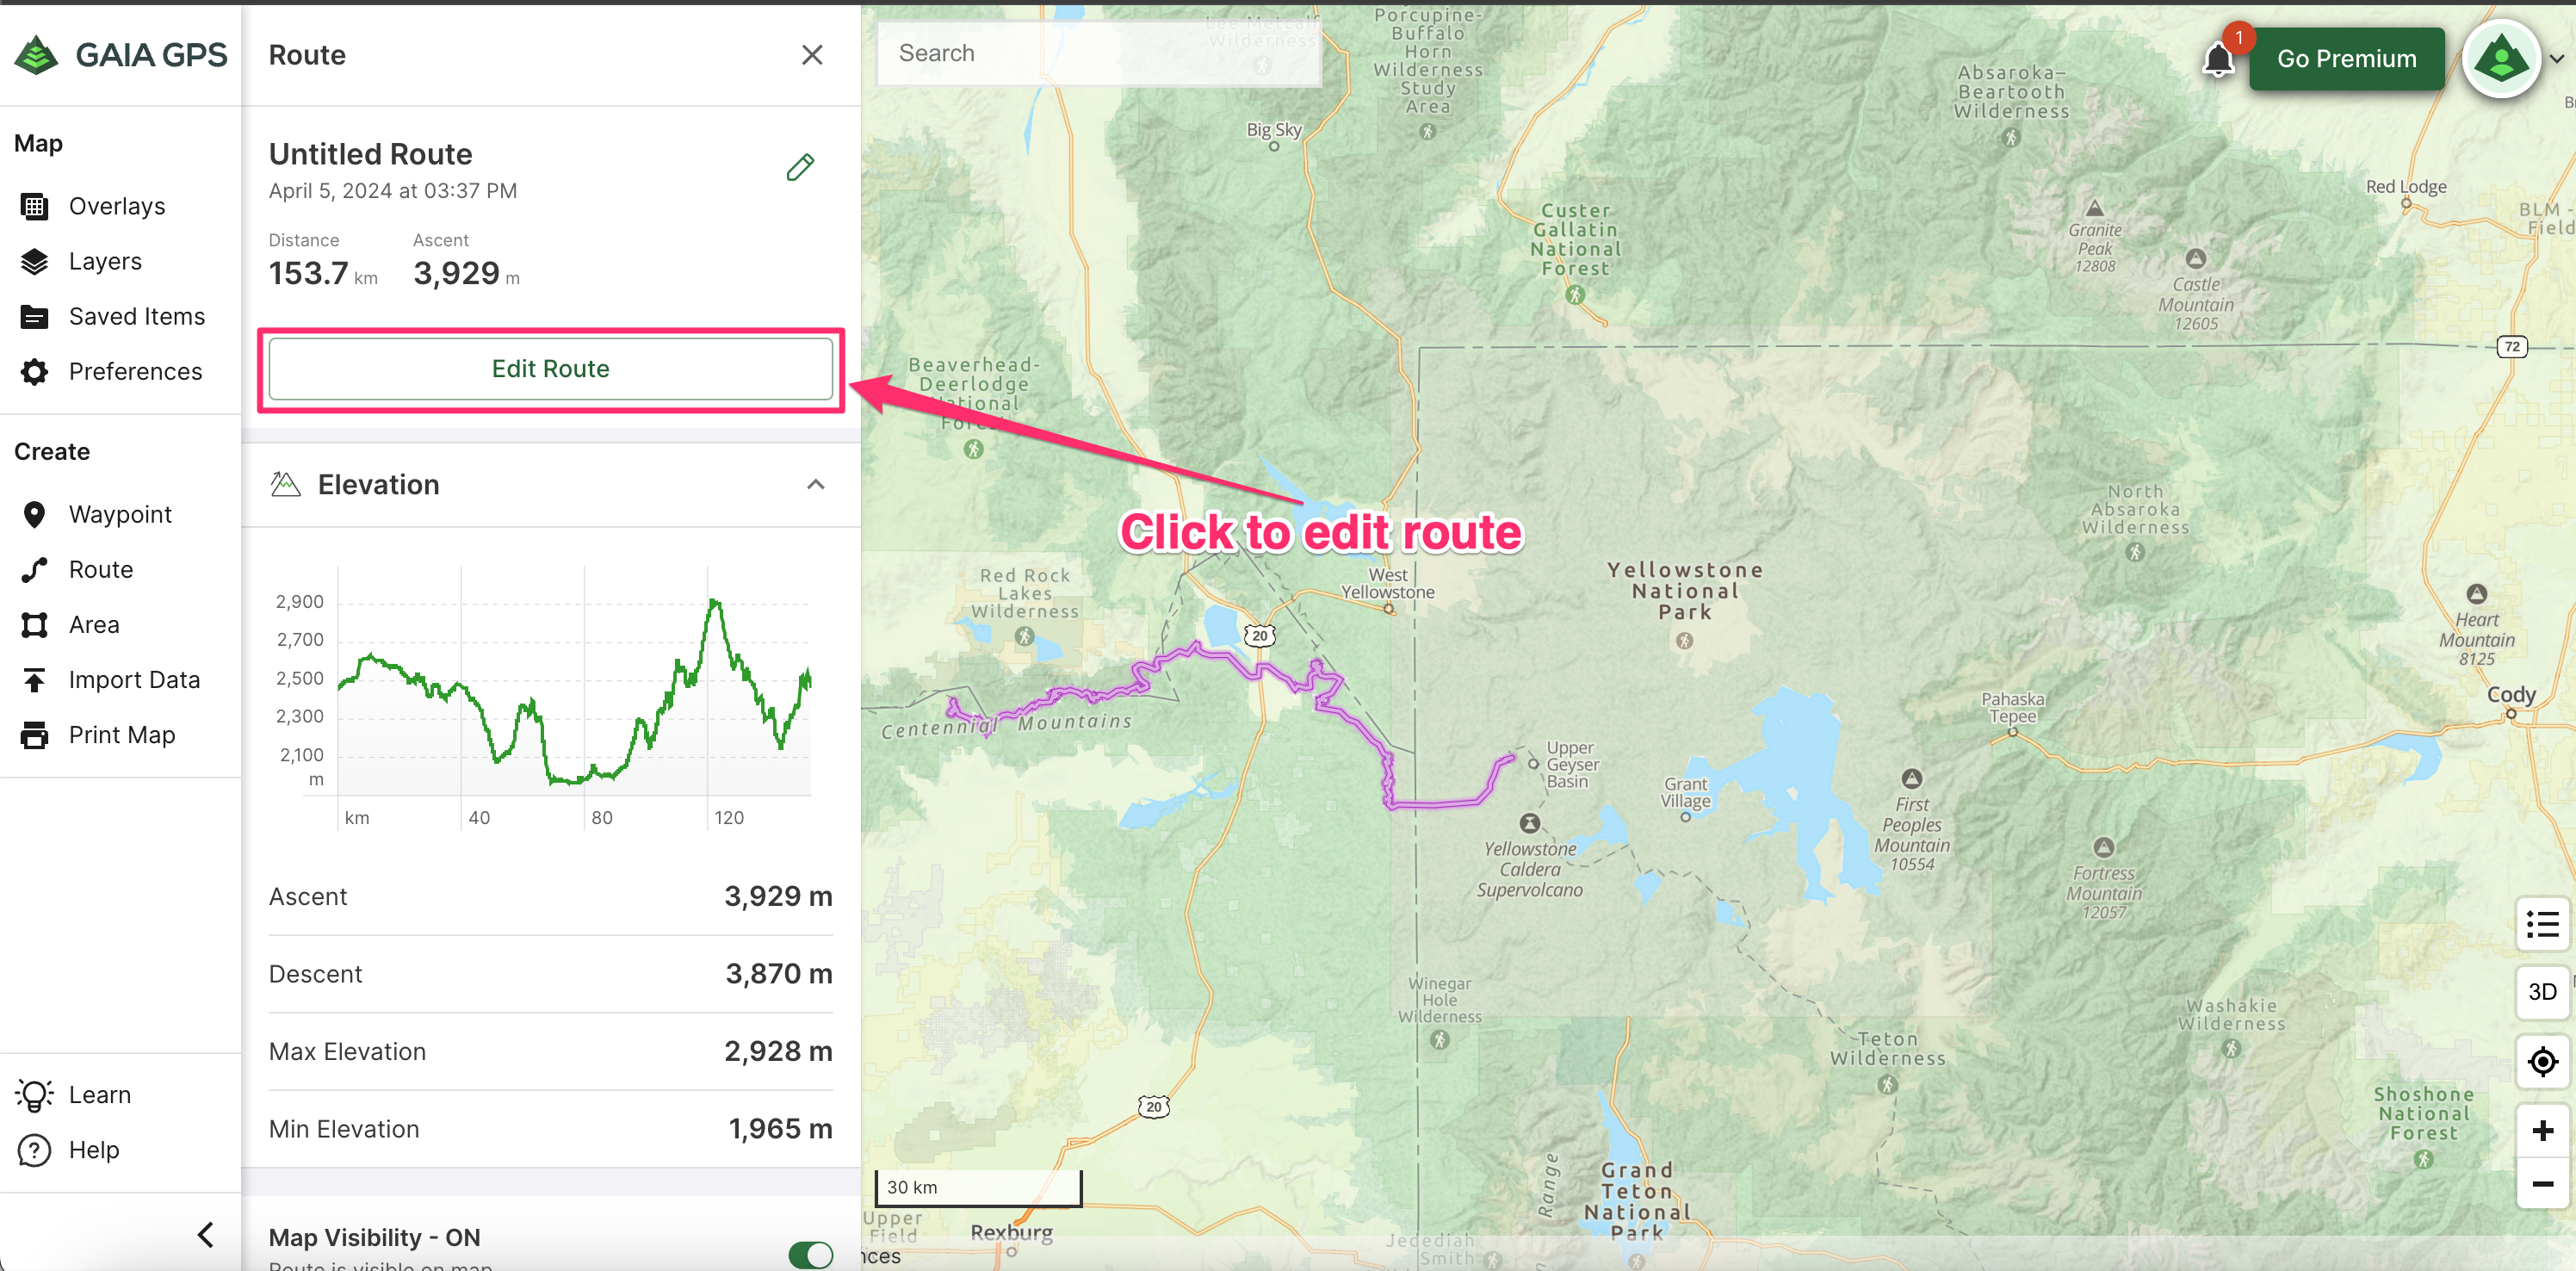Click the Go Premium button

[x=2346, y=59]
